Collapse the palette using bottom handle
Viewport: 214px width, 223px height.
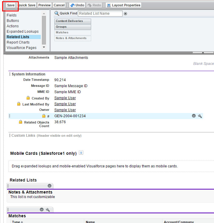tap(203, 53)
